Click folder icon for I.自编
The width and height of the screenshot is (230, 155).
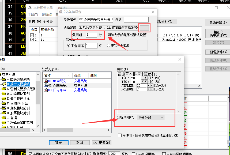point(4,118)
